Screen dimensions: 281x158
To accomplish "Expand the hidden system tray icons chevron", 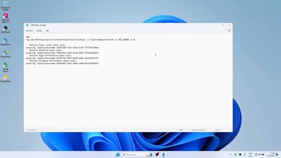I will 231,154.
